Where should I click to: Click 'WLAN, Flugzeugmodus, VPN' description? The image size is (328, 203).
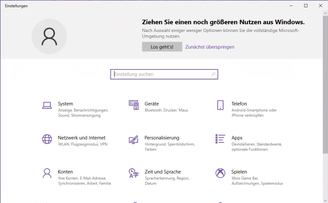pyautogui.click(x=83, y=144)
